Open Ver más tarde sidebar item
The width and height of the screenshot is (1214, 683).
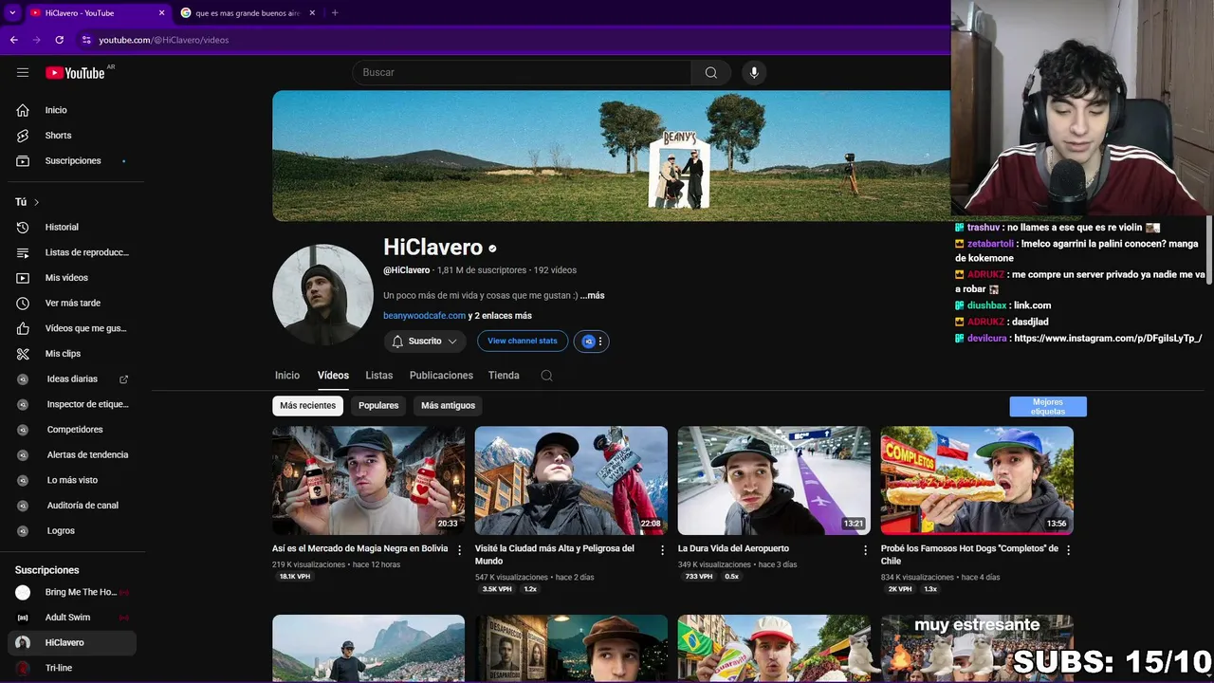[x=72, y=304]
